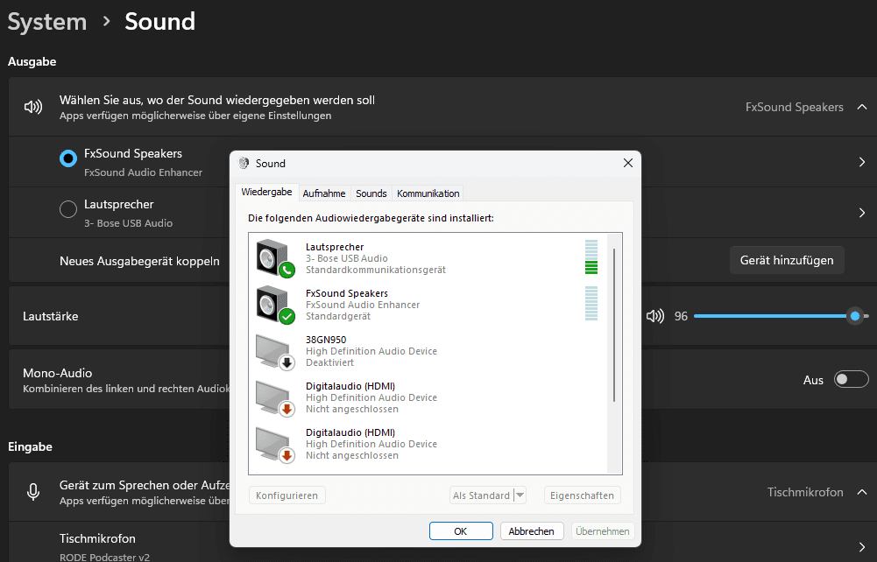Click the speaker icon in Ausgabe header

(x=33, y=107)
